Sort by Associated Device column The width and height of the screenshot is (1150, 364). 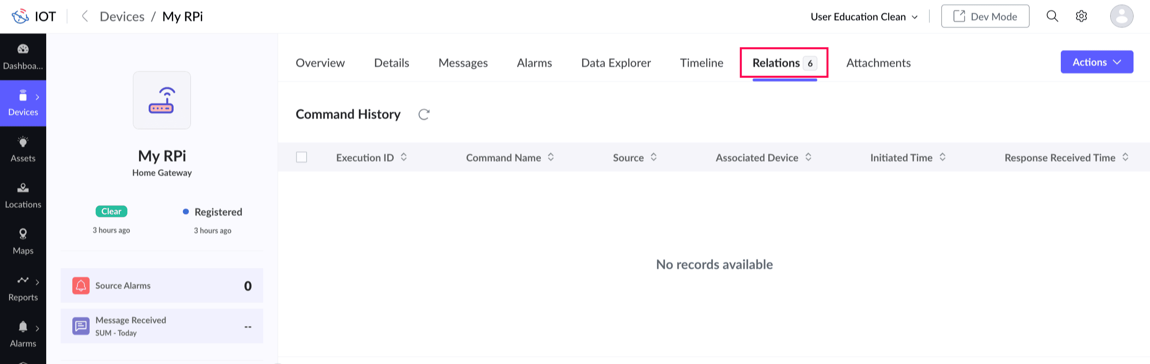tap(808, 157)
